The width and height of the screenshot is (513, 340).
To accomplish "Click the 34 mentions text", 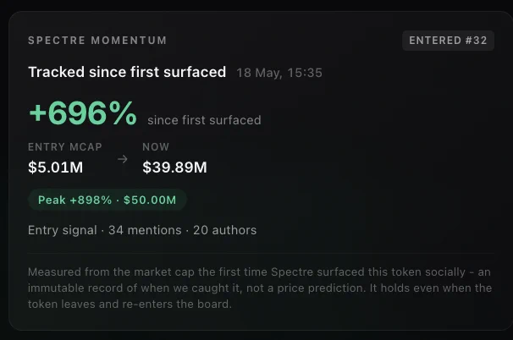I will click(145, 230).
